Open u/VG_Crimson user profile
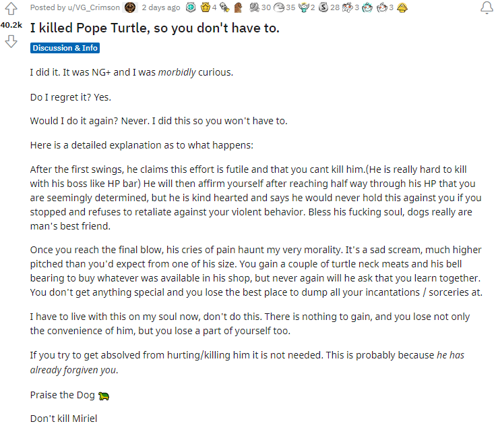This screenshot has width=496, height=428. (x=94, y=7)
